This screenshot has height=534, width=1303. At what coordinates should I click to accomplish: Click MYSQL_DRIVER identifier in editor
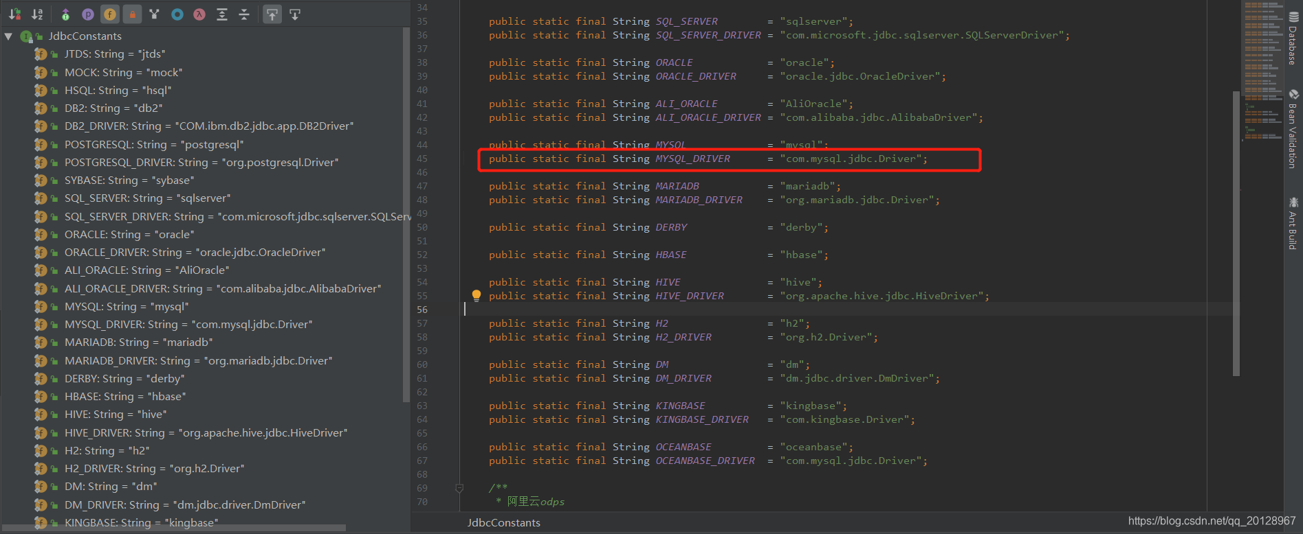point(692,159)
